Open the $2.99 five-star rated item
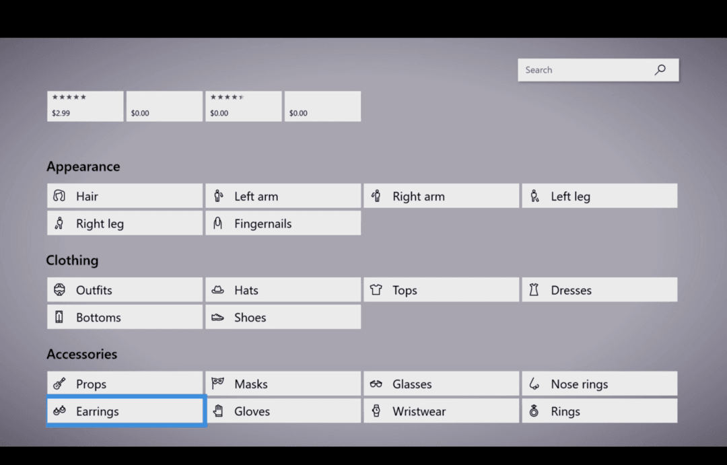The width and height of the screenshot is (727, 465). (85, 106)
